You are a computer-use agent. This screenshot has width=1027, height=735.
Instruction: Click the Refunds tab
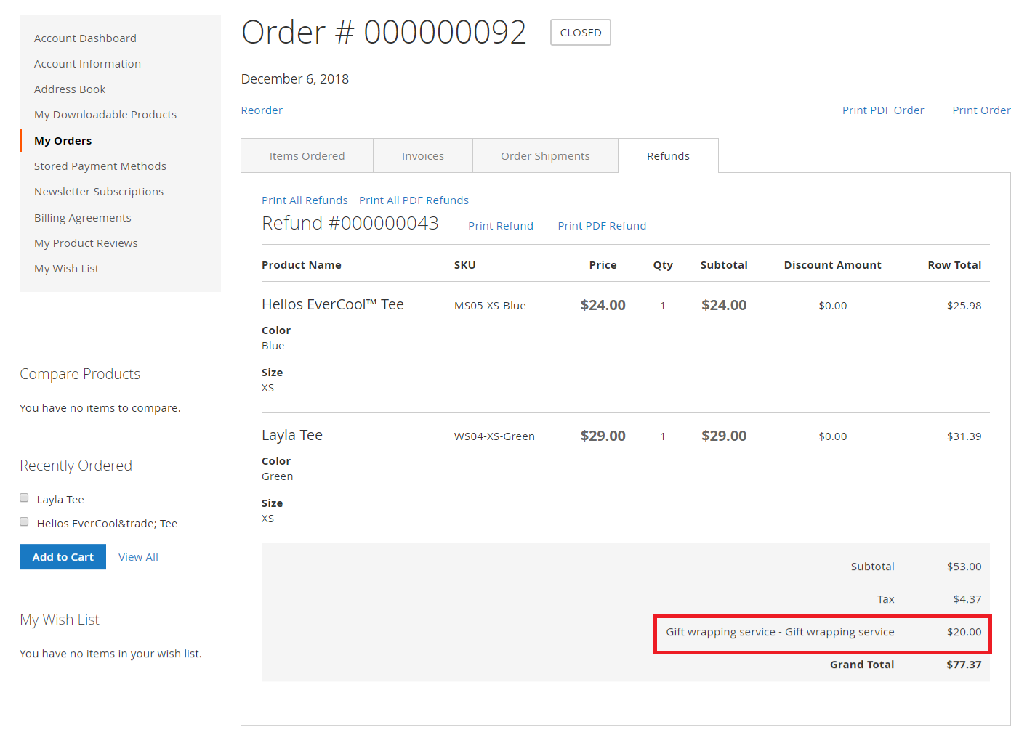tap(668, 156)
